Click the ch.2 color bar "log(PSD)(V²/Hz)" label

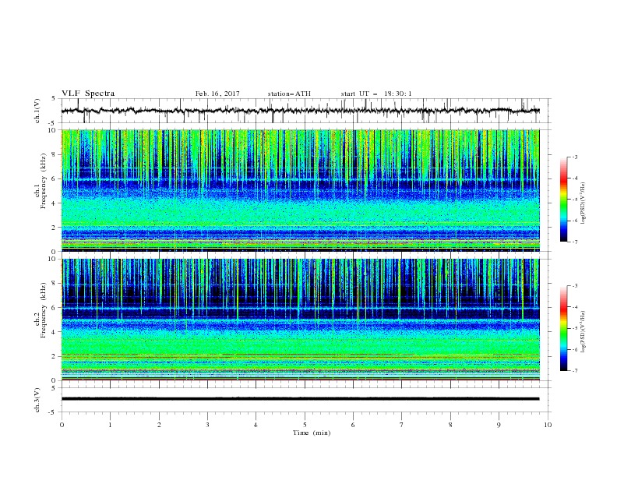(584, 332)
